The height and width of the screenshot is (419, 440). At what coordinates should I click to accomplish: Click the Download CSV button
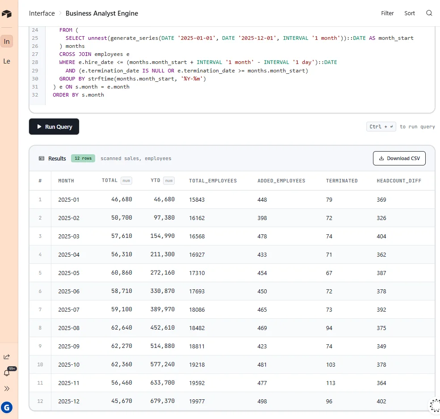click(x=399, y=158)
